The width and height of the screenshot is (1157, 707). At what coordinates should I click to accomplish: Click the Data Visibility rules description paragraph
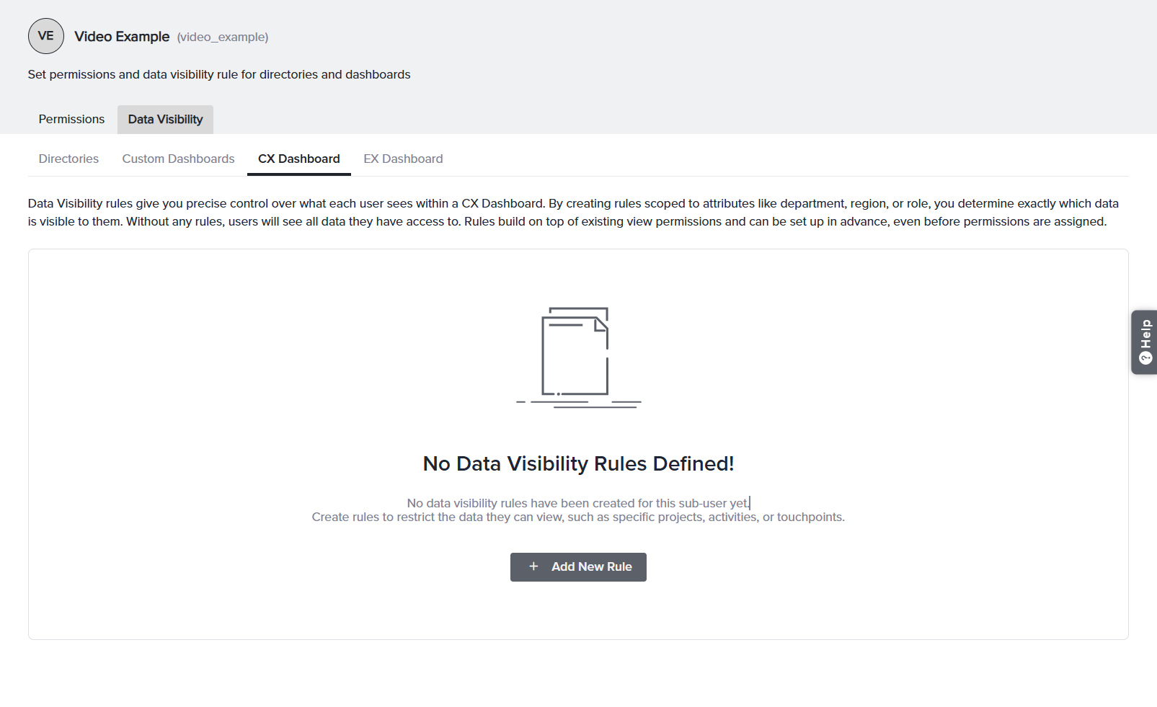click(574, 213)
